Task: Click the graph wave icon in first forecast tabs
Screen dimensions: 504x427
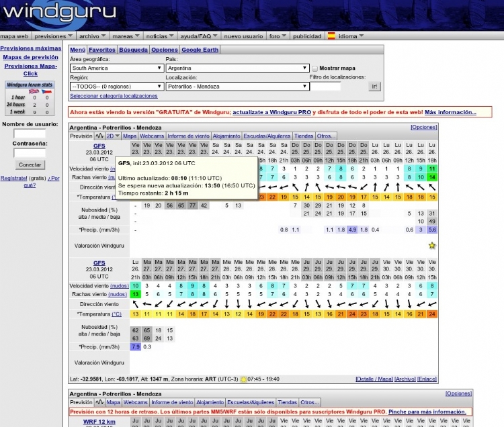Action: (x=99, y=136)
